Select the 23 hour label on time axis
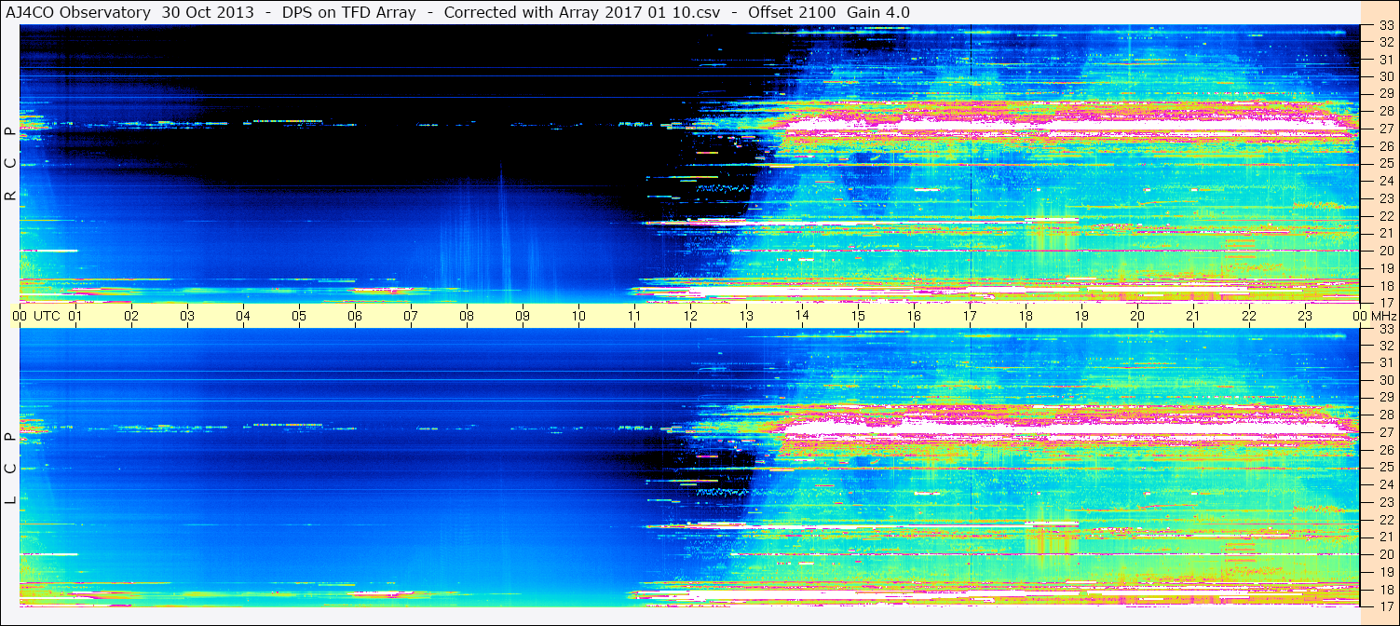The height and width of the screenshot is (626, 1400). 1305,316
